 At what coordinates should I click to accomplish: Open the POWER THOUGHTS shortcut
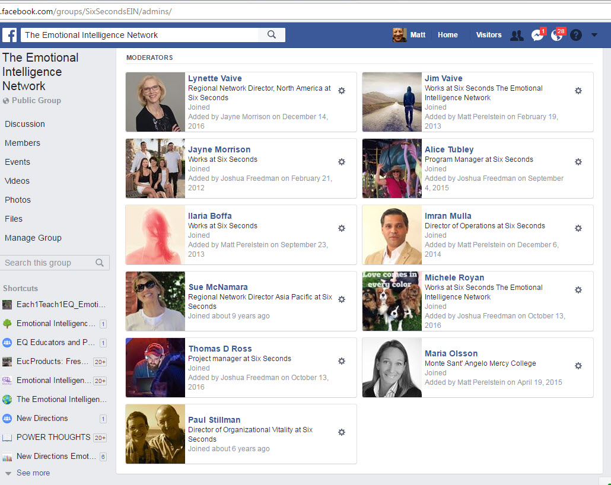pyautogui.click(x=53, y=437)
